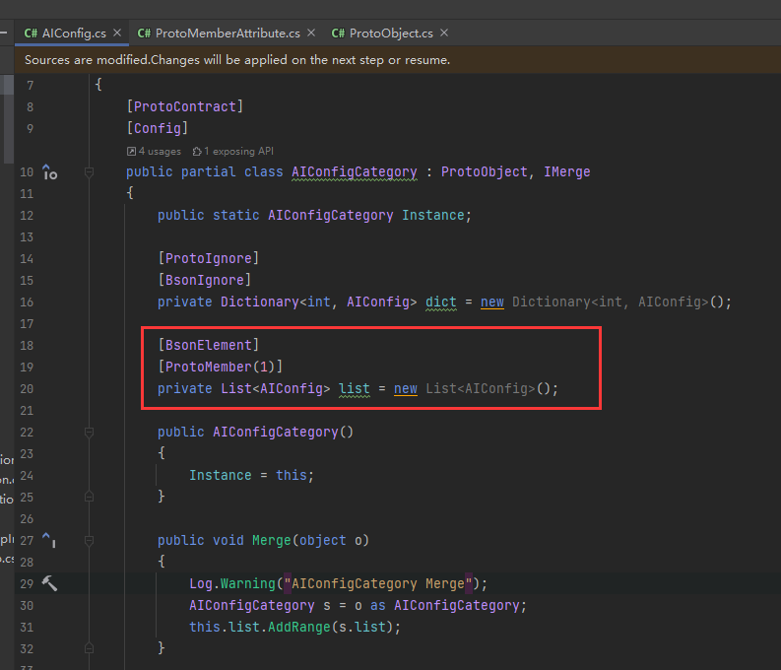Viewport: 781px width, 670px height.
Task: Click line number 29 in the gutter
Action: (27, 584)
